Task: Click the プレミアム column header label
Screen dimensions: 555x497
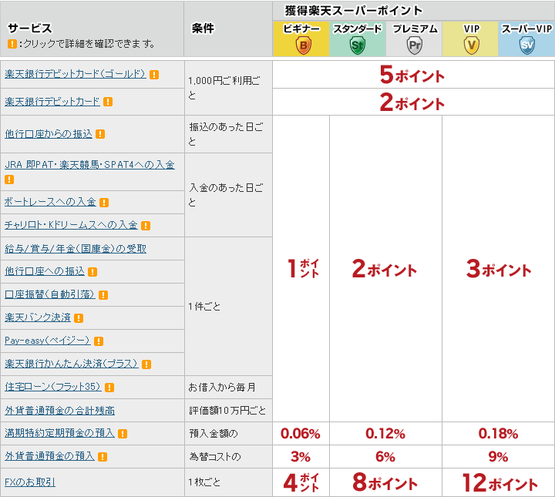Action: [x=415, y=29]
